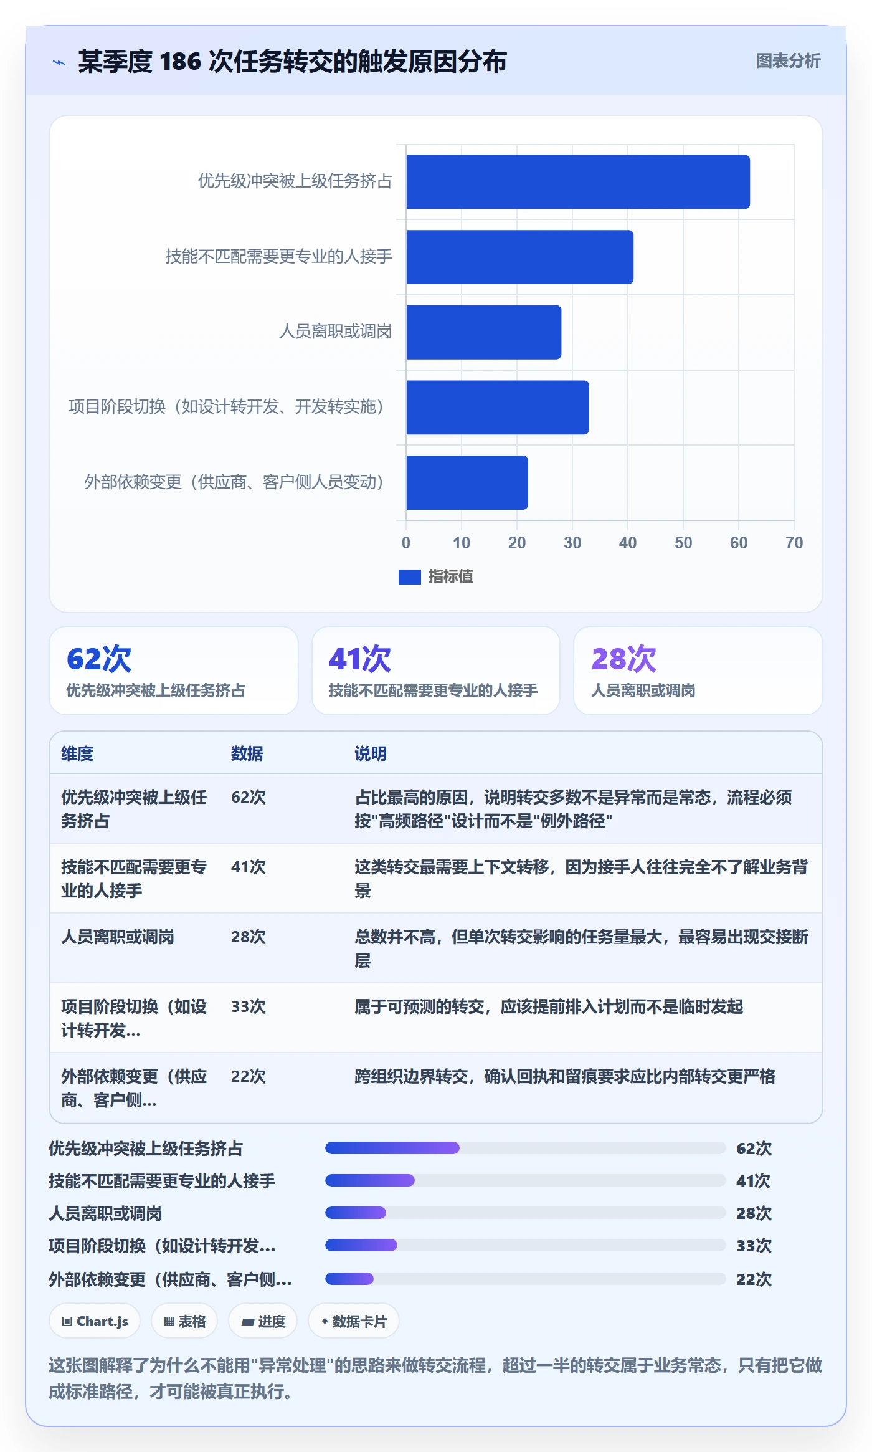Click the summary paragraph starting 这张图解释了
The image size is (872, 1452).
click(x=435, y=1378)
